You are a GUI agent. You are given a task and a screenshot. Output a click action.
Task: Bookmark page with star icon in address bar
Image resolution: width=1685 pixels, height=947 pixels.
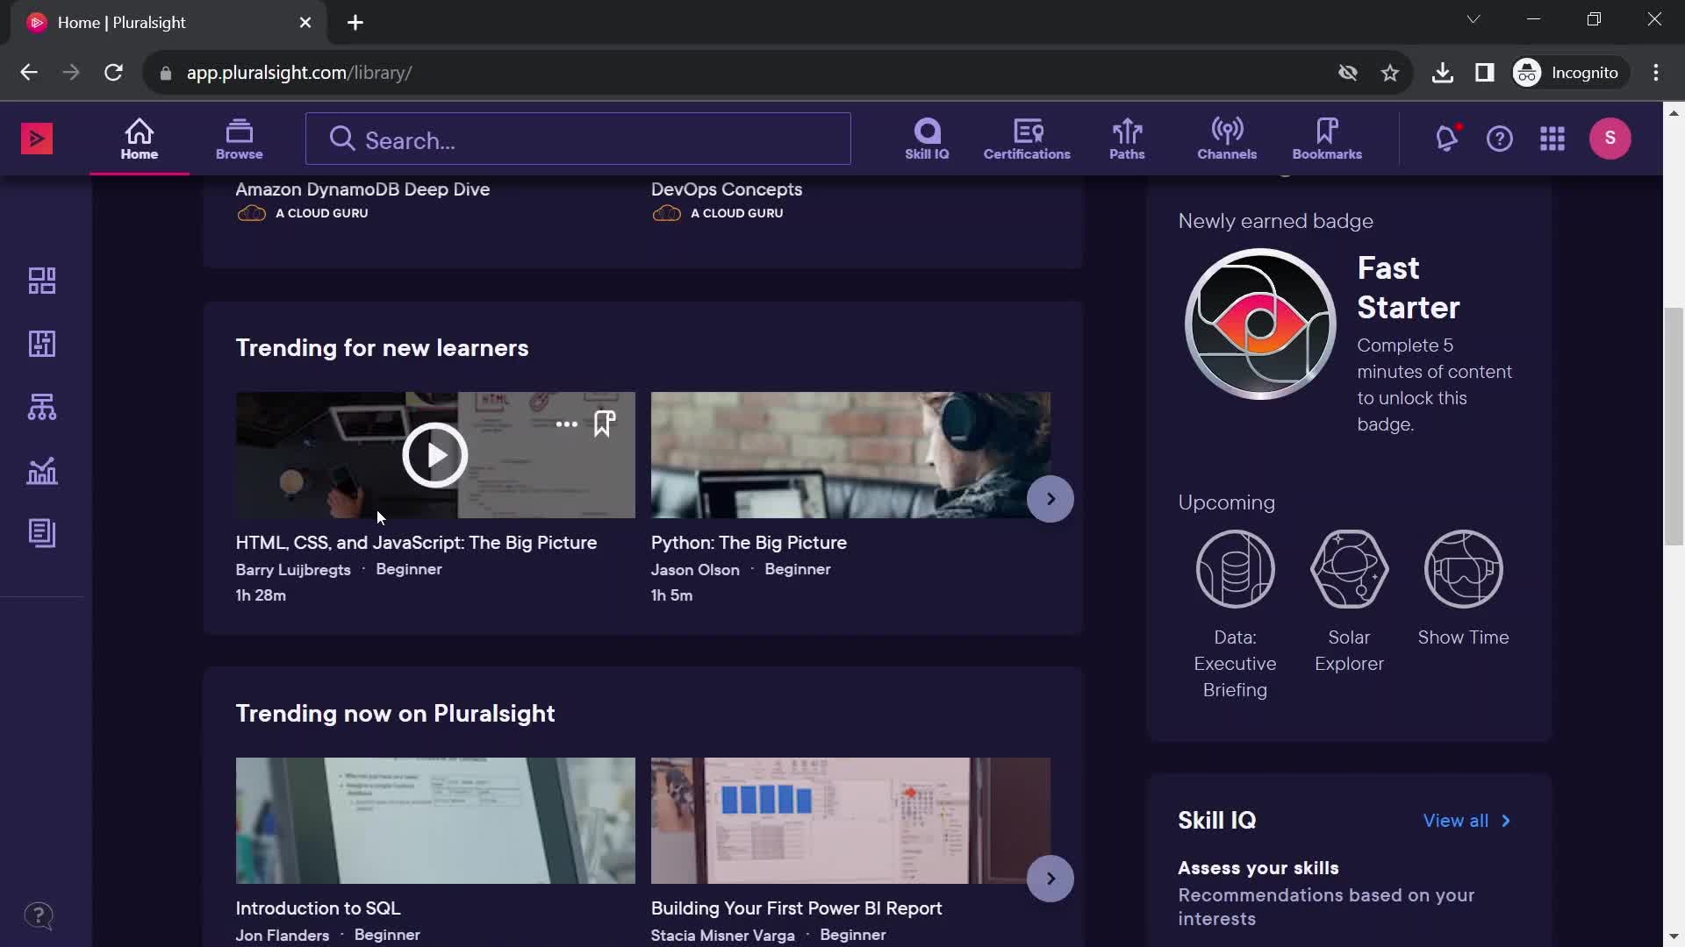pyautogui.click(x=1389, y=73)
